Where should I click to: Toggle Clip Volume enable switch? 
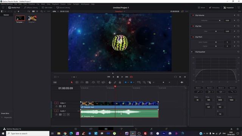point(193,15)
